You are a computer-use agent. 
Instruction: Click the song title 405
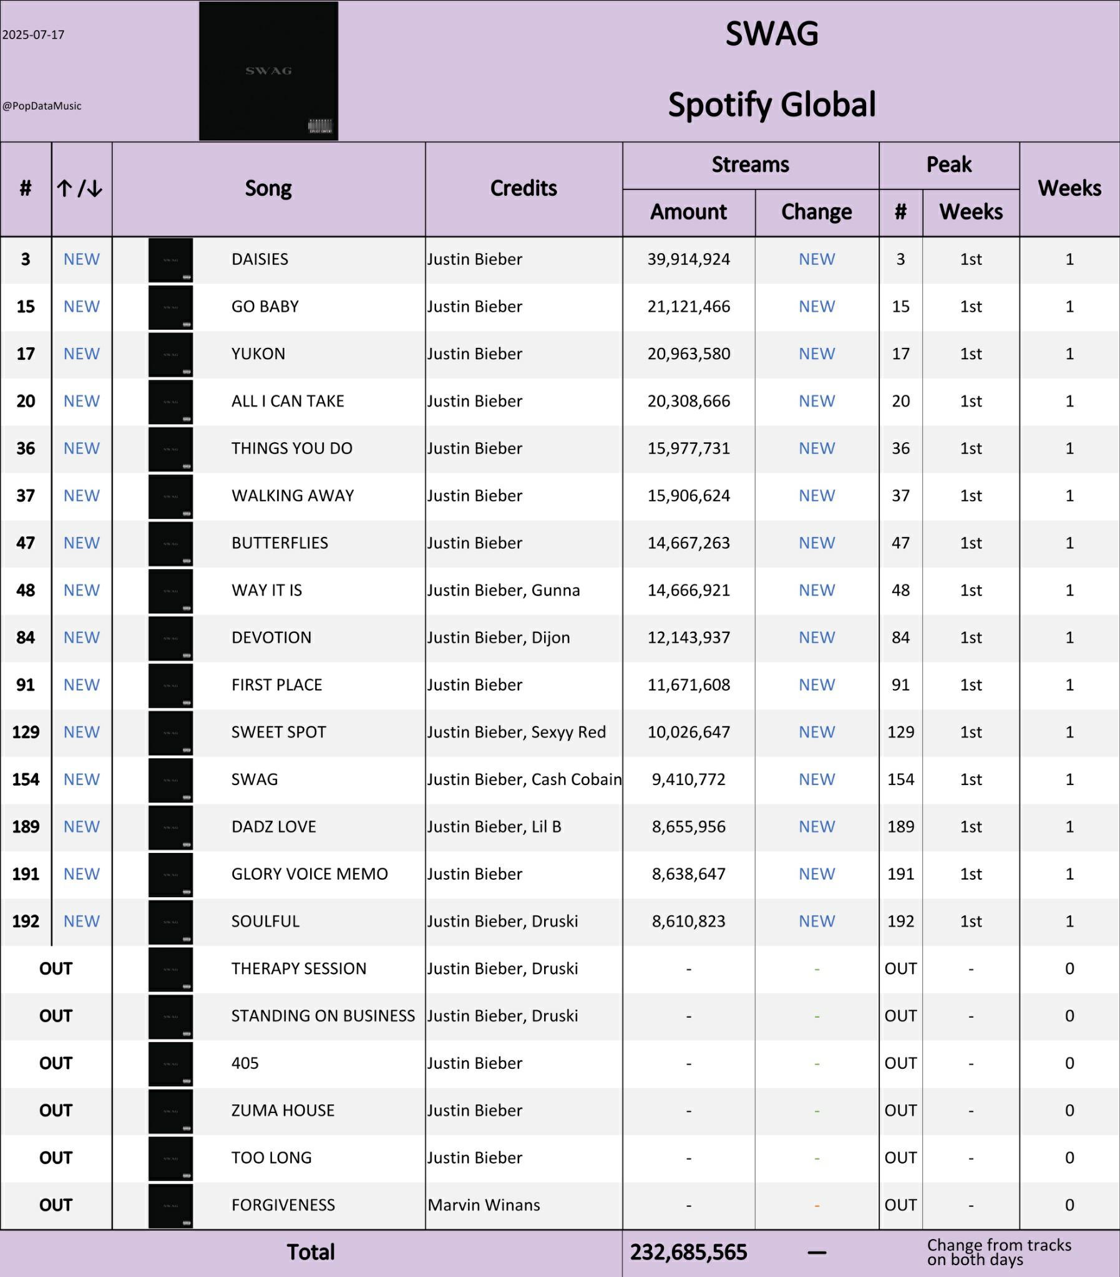click(x=245, y=1063)
